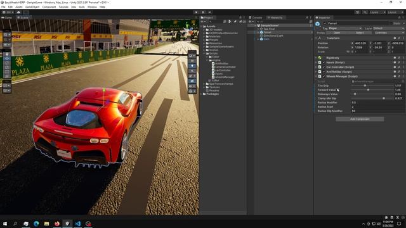Disable Car Controller (Script) component checkbox

pos(324,67)
